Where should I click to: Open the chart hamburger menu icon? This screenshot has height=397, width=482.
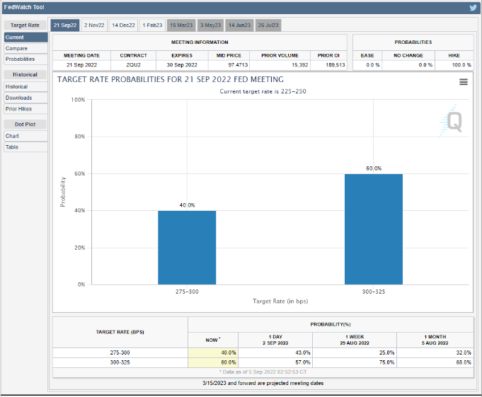tap(464, 82)
